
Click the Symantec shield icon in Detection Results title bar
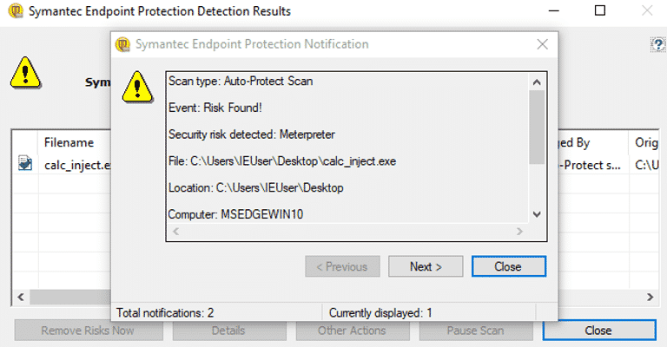13,11
